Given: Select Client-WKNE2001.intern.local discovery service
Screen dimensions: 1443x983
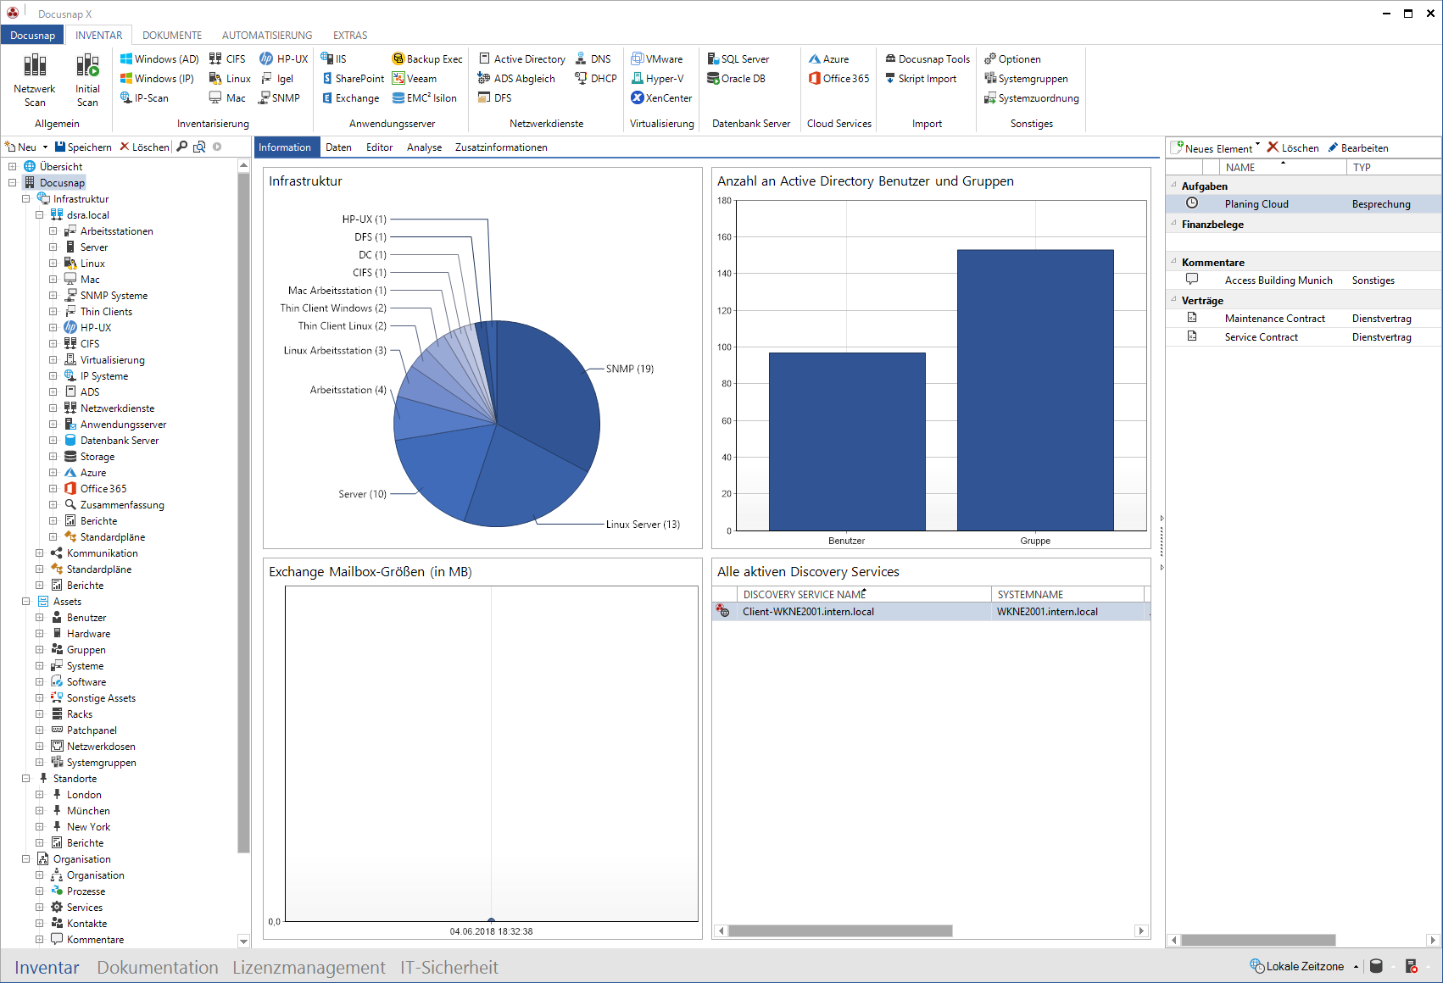Looking at the screenshot, I should pyautogui.click(x=931, y=612).
